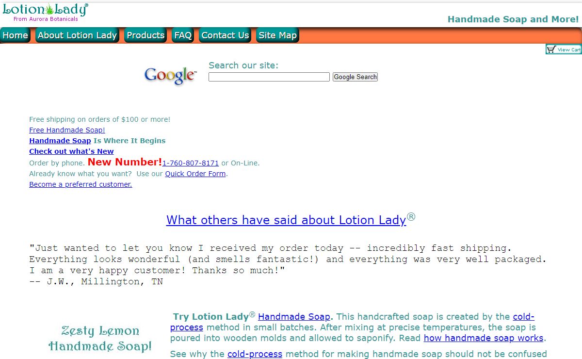The height and width of the screenshot is (359, 582).
Task: Click the Handmade Soap and More! tagline
Action: point(513,19)
